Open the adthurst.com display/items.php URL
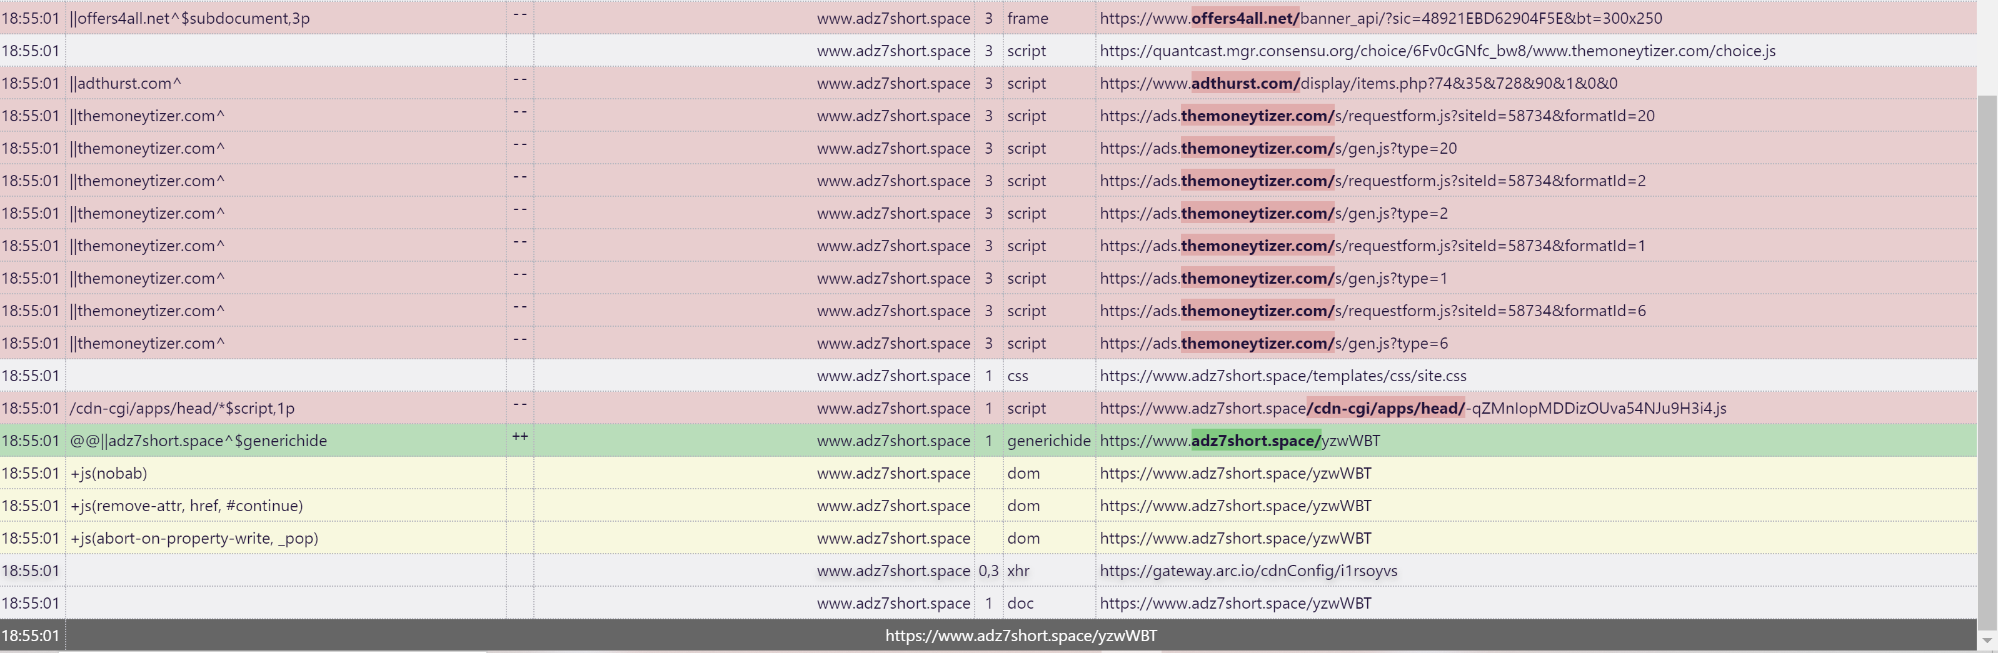The height and width of the screenshot is (653, 1998). coord(1359,83)
